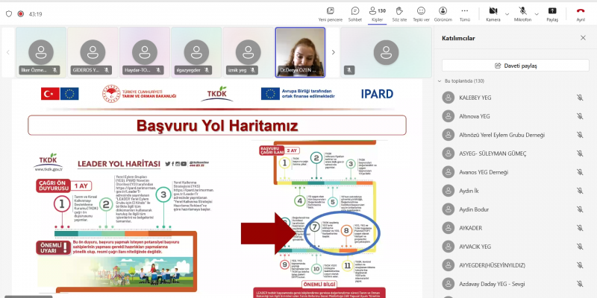597x298 pixels.
Task: Show previous participants in video strip
Action: (8, 52)
